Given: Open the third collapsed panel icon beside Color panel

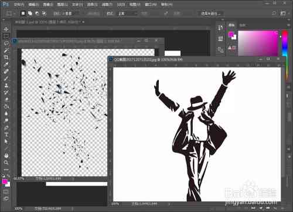Looking at the screenshot, I should point(221,49).
